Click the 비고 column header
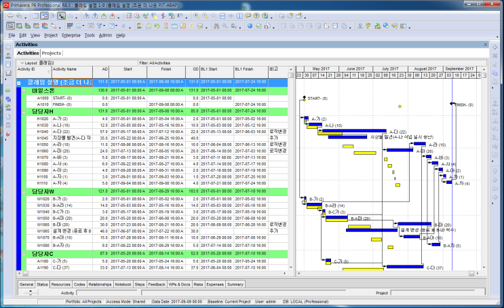 (278, 72)
